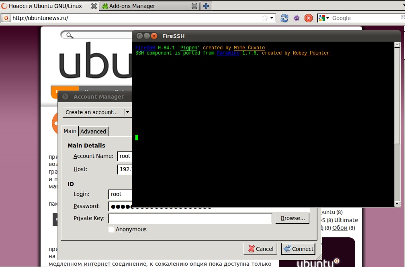The width and height of the screenshot is (405, 267).
Task: Close the Add-ons Manager tab
Action: (x=194, y=6)
